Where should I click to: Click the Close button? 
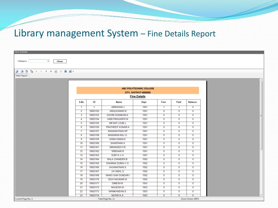point(60,61)
